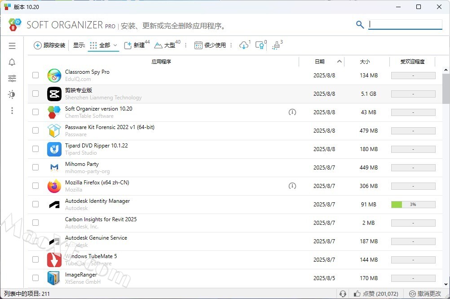Check the ImageRanger checkbox
This screenshot has width=450, height=299.
[x=35, y=278]
